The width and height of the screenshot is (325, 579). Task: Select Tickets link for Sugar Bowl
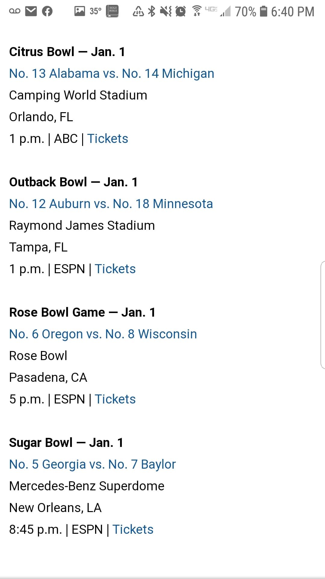133,530
